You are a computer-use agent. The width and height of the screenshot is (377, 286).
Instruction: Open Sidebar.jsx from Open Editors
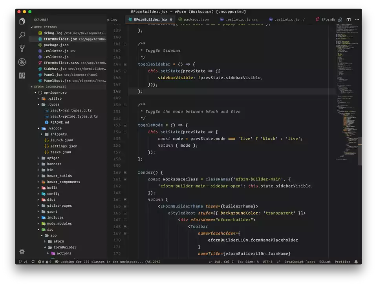(68, 69)
